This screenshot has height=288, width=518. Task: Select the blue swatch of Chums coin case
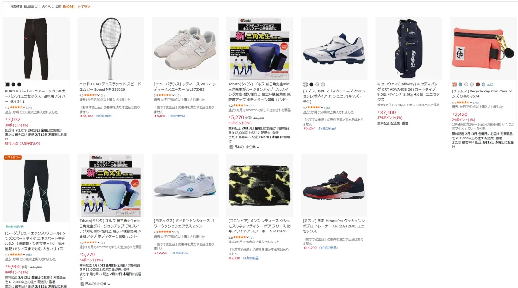(460, 84)
